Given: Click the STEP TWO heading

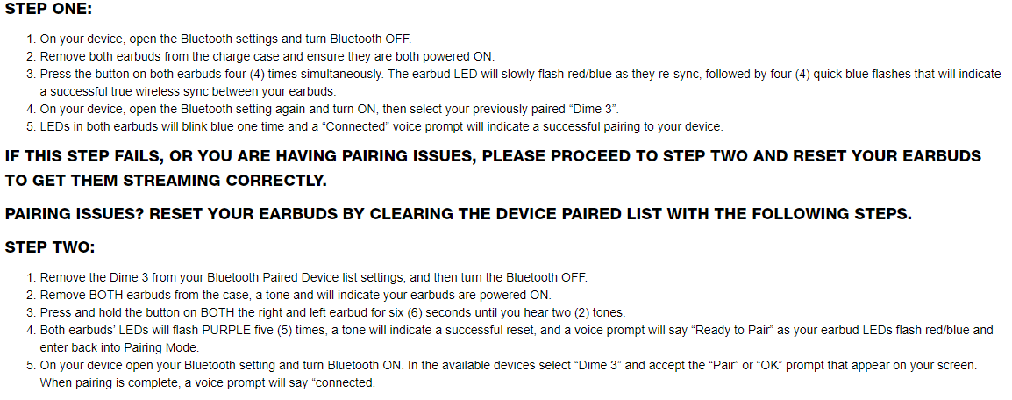Looking at the screenshot, I should 50,247.
